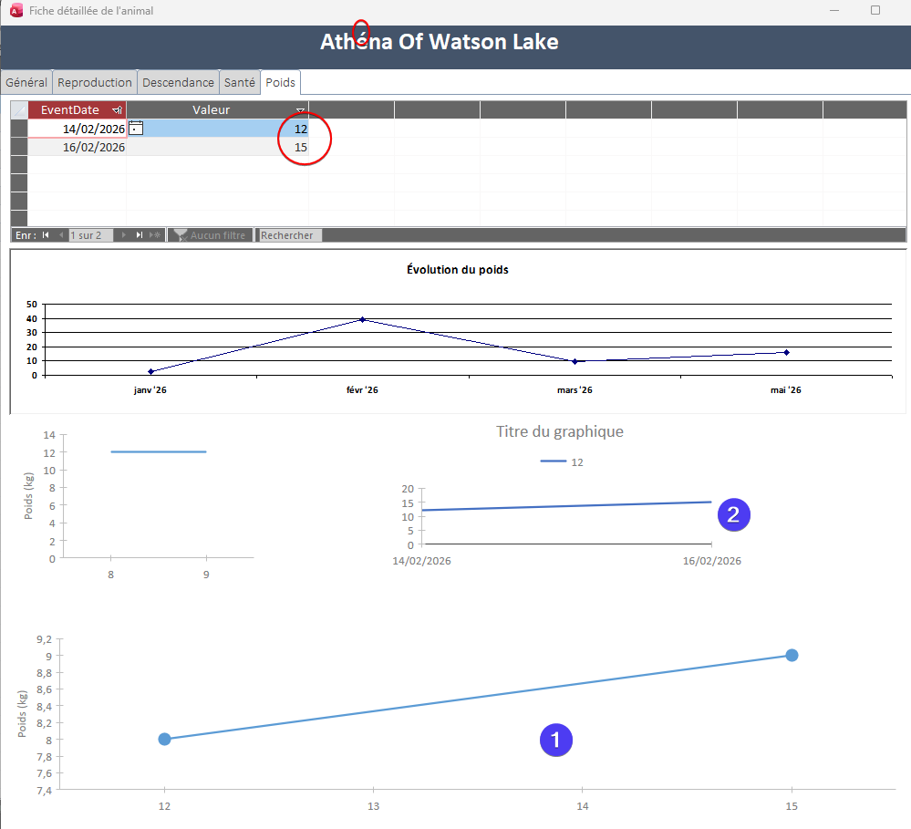Maximize the Fiche détaillée window
Viewport: 911px width, 829px height.
pyautogui.click(x=875, y=10)
